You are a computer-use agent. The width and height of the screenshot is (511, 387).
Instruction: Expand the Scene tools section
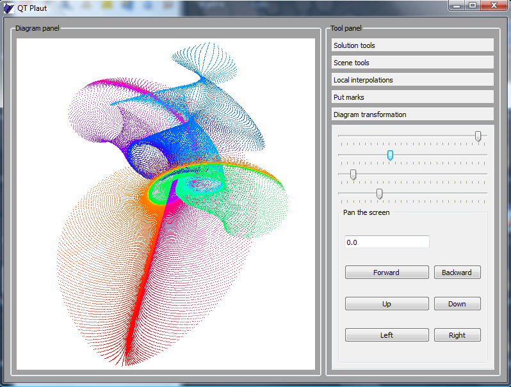[412, 63]
